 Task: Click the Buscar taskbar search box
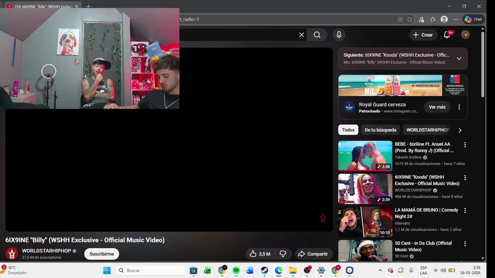pos(151,271)
